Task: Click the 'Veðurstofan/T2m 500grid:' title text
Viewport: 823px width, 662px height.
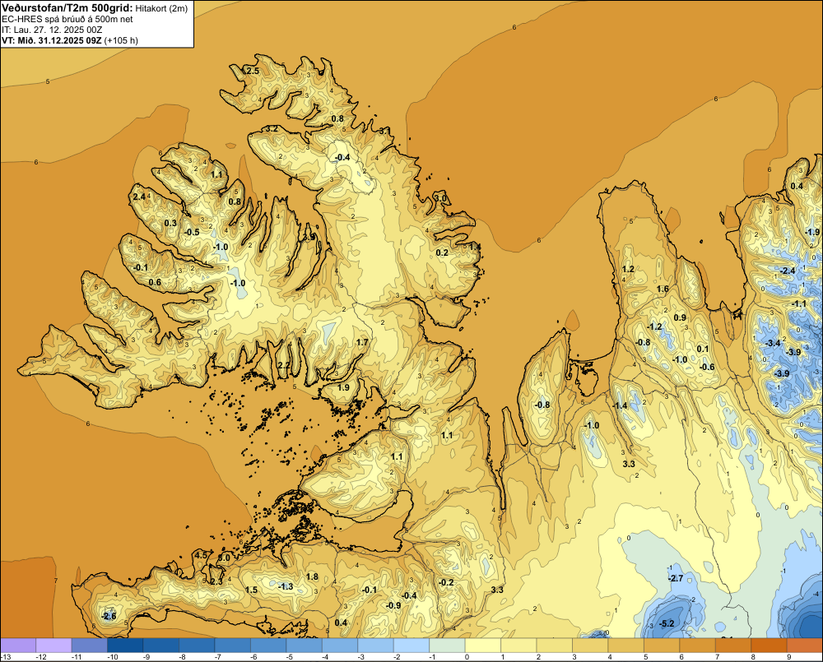Action: (x=67, y=8)
